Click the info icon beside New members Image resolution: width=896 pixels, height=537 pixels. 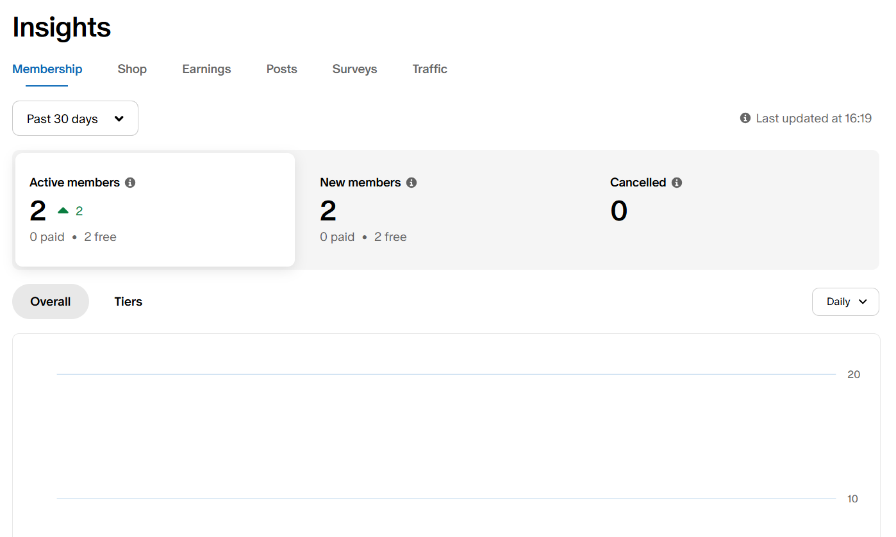click(411, 183)
